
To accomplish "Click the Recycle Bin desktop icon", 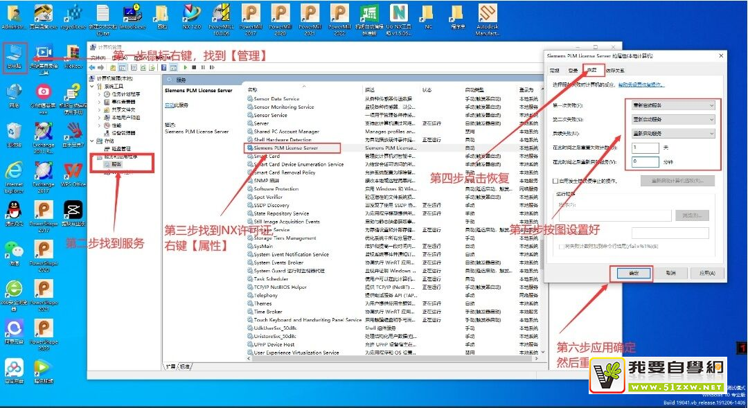I will 14,132.
